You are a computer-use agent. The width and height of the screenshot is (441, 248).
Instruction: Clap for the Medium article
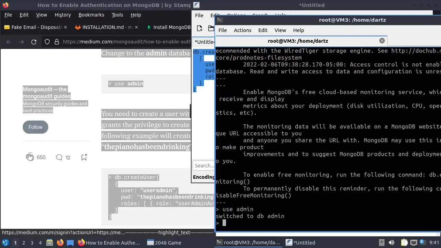pyautogui.click(x=30, y=157)
